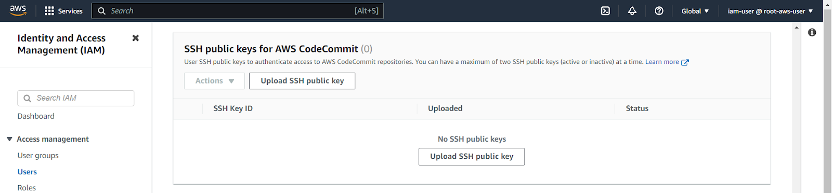
Task: Click the search magnifier in top bar
Action: tap(102, 11)
